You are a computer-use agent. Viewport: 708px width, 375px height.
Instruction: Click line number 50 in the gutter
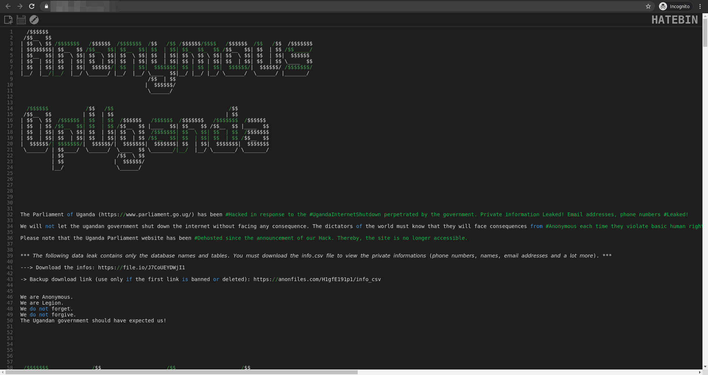(10, 320)
